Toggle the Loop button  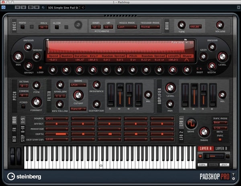pyautogui.click(x=40, y=67)
